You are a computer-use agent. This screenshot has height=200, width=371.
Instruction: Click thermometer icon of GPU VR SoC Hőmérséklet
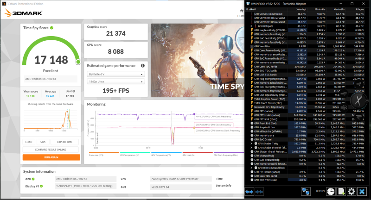(252, 14)
